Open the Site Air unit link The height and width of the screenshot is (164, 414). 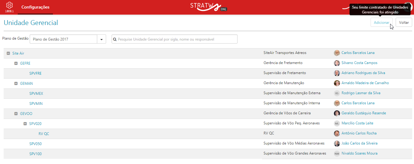18,53
